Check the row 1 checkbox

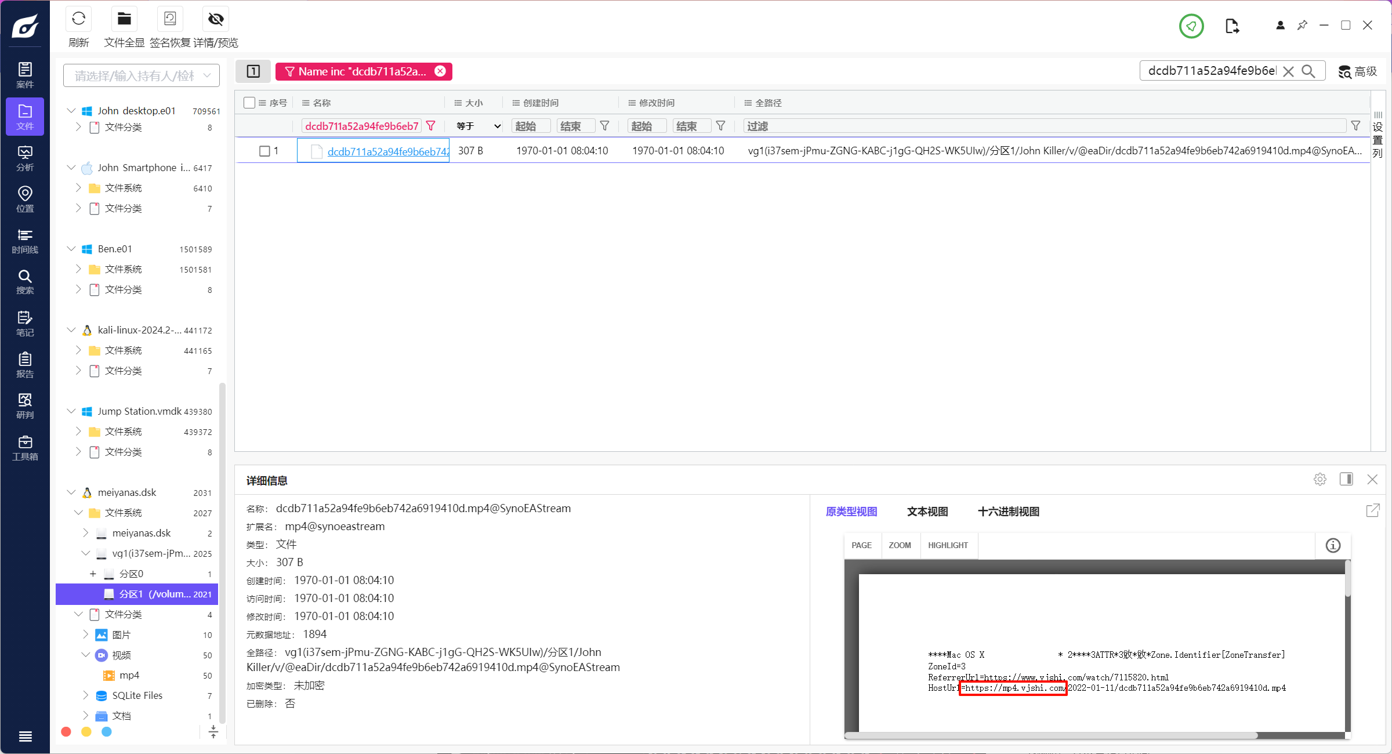[x=264, y=151]
